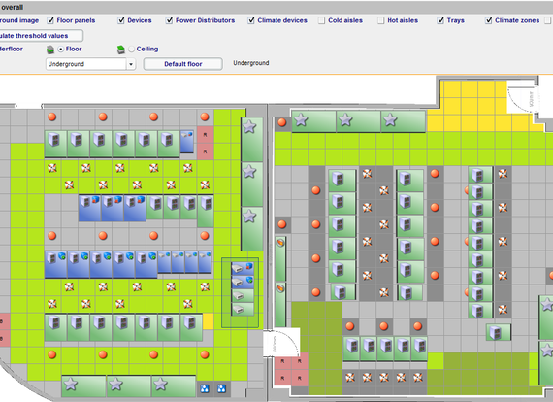This screenshot has width=553, height=402.
Task: Click the threshold values button
Action: [x=42, y=36]
